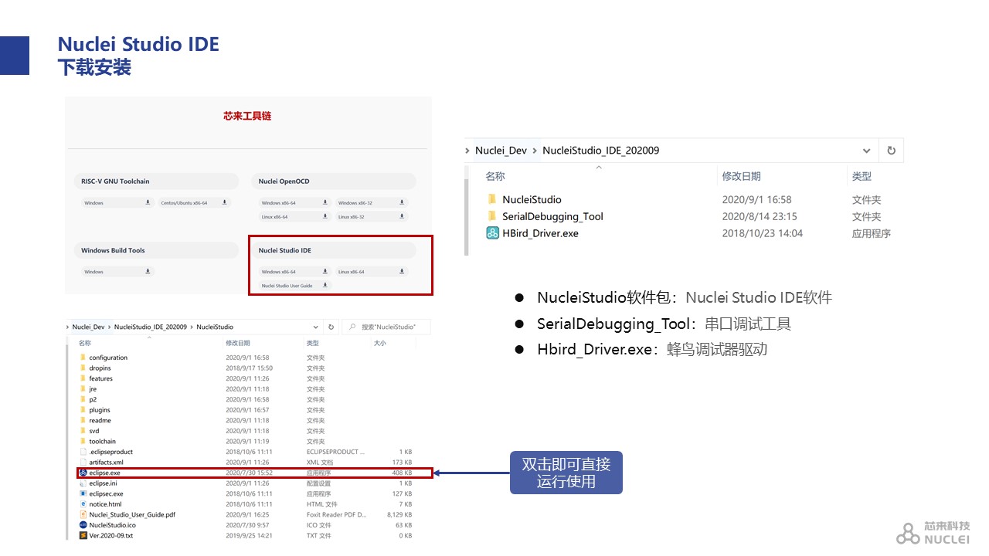Click the date 2018/10/23 14:04 of HBird_Driver.exe
Viewport: 989px width, 556px height.
762,233
